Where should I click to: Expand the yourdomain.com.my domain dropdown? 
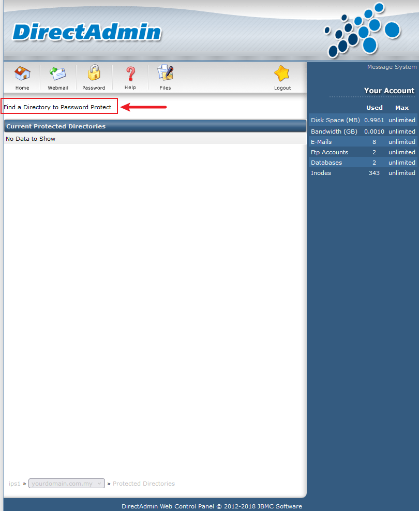(x=67, y=483)
